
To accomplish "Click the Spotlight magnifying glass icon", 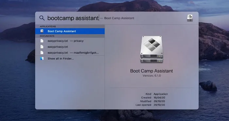I will (42, 18).
